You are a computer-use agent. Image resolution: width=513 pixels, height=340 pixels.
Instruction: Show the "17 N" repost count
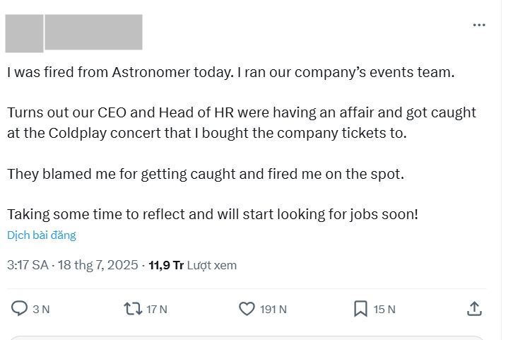tap(157, 309)
